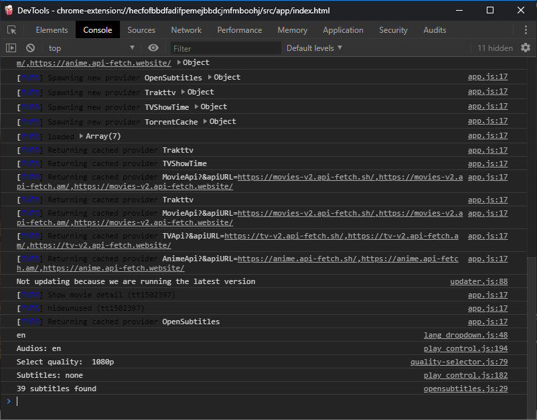The width and height of the screenshot is (537, 420).
Task: Follow https://tv-v2.api-fetch.sh/ URL link
Action: point(284,236)
